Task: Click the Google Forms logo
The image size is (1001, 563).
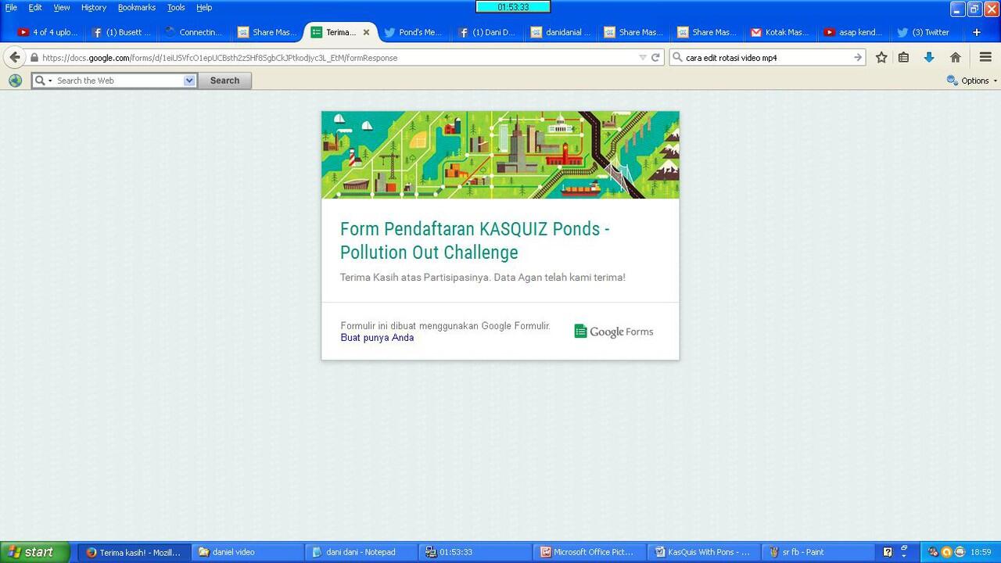Action: [614, 332]
